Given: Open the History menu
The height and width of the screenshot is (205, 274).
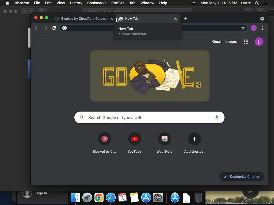Looking at the screenshot, I should 76,3.
